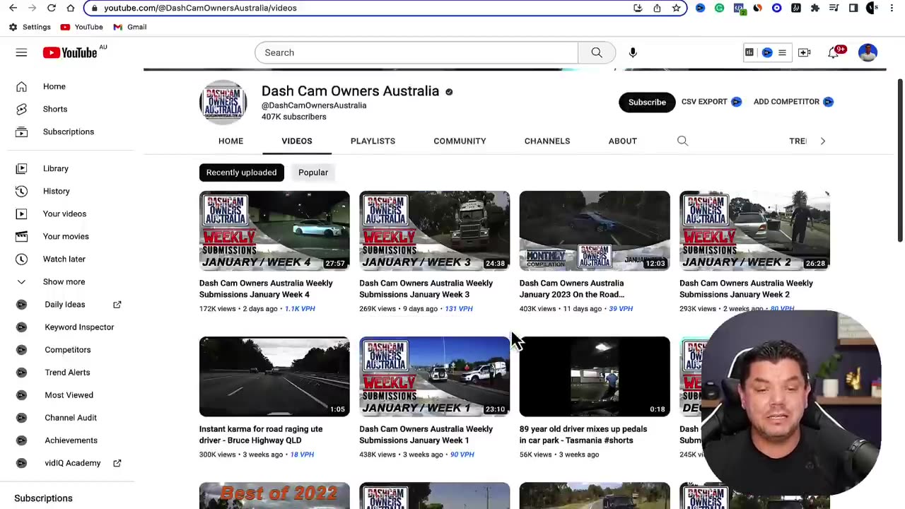Search within the channel using magnifier
This screenshot has width=905, height=509.
point(682,141)
